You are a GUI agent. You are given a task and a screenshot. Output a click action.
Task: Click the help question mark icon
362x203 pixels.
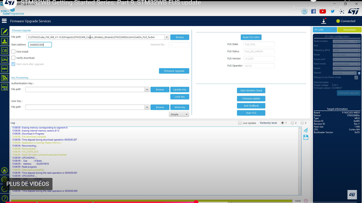[4, 198]
